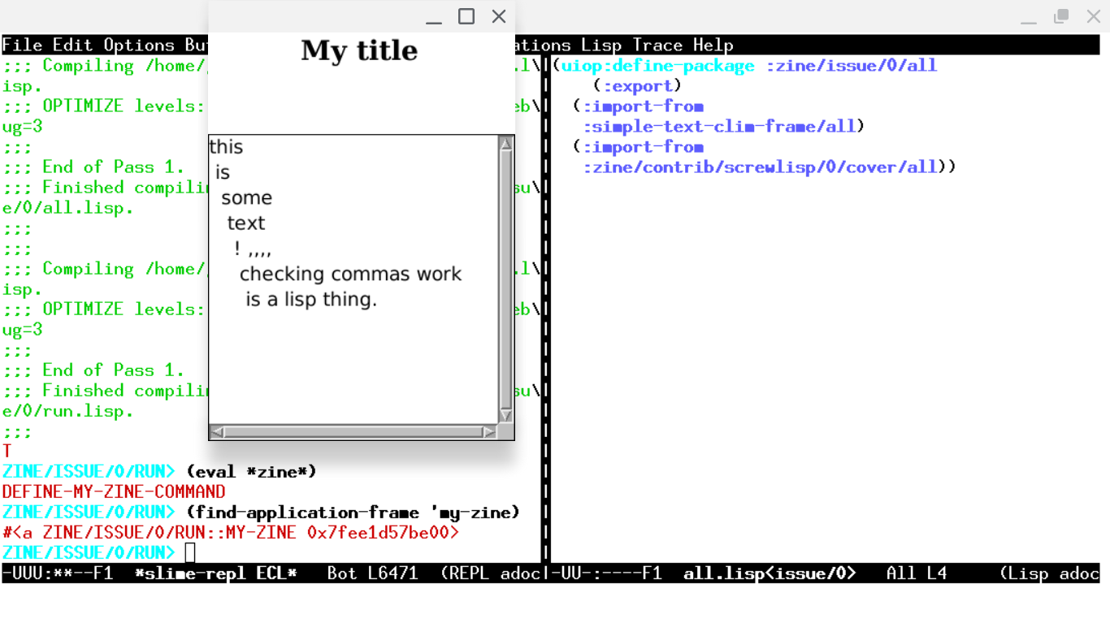This screenshot has height=623, width=1110.
Task: Click "(find-application-frame 'my-zine)" input
Action: 353,513
